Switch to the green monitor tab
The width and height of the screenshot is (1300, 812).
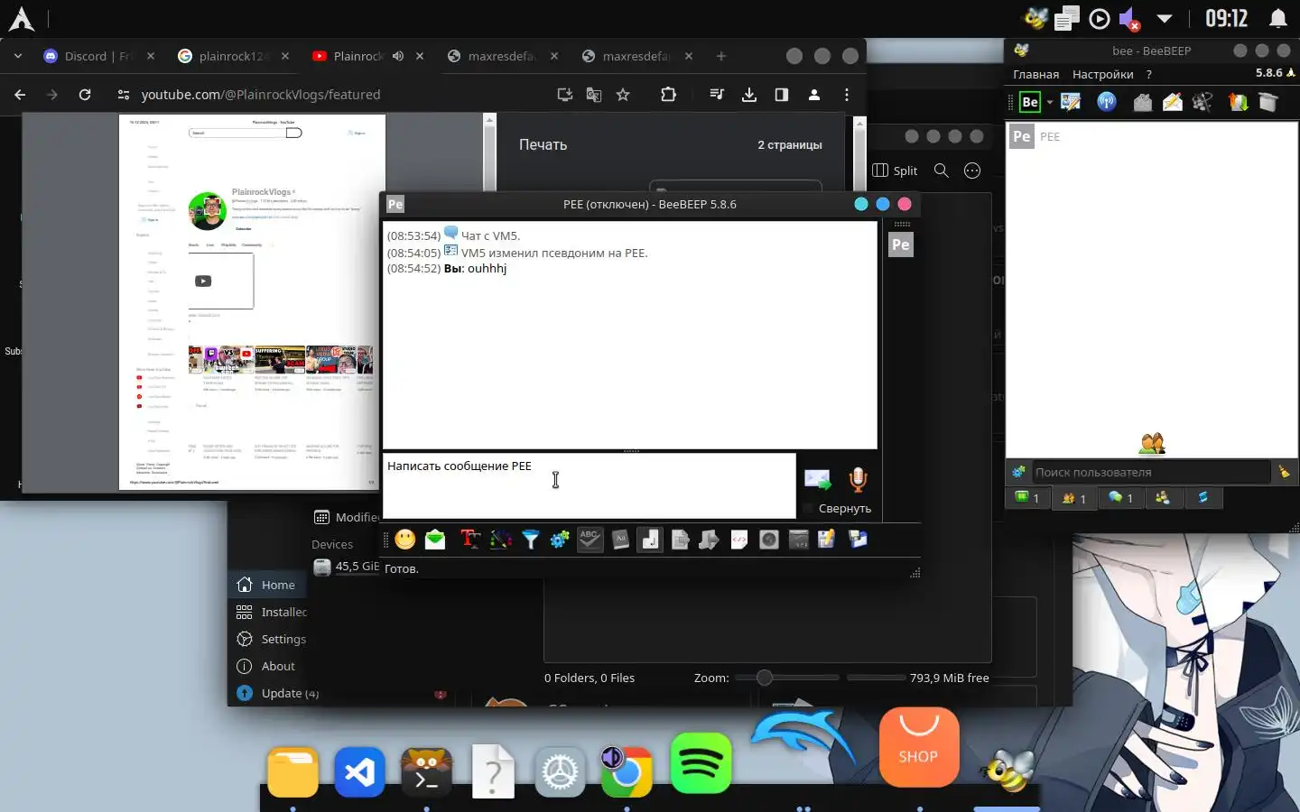(x=1028, y=497)
